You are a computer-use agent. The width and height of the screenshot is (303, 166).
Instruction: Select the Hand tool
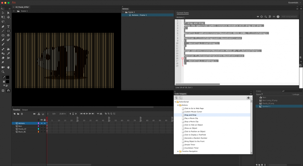tap(8, 67)
